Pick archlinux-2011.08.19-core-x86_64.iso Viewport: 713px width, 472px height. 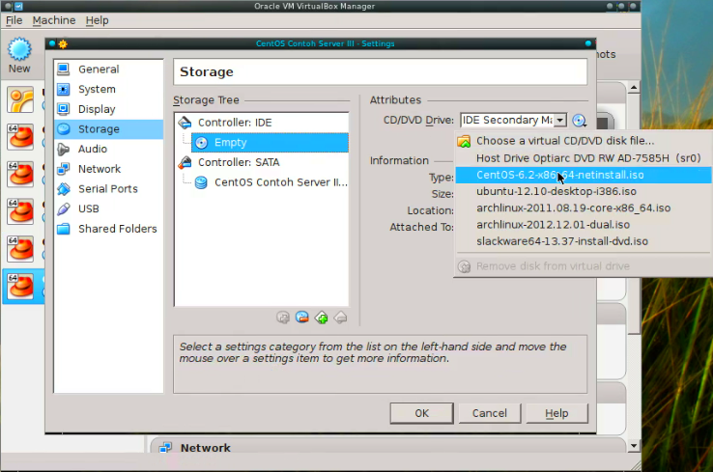click(584, 208)
